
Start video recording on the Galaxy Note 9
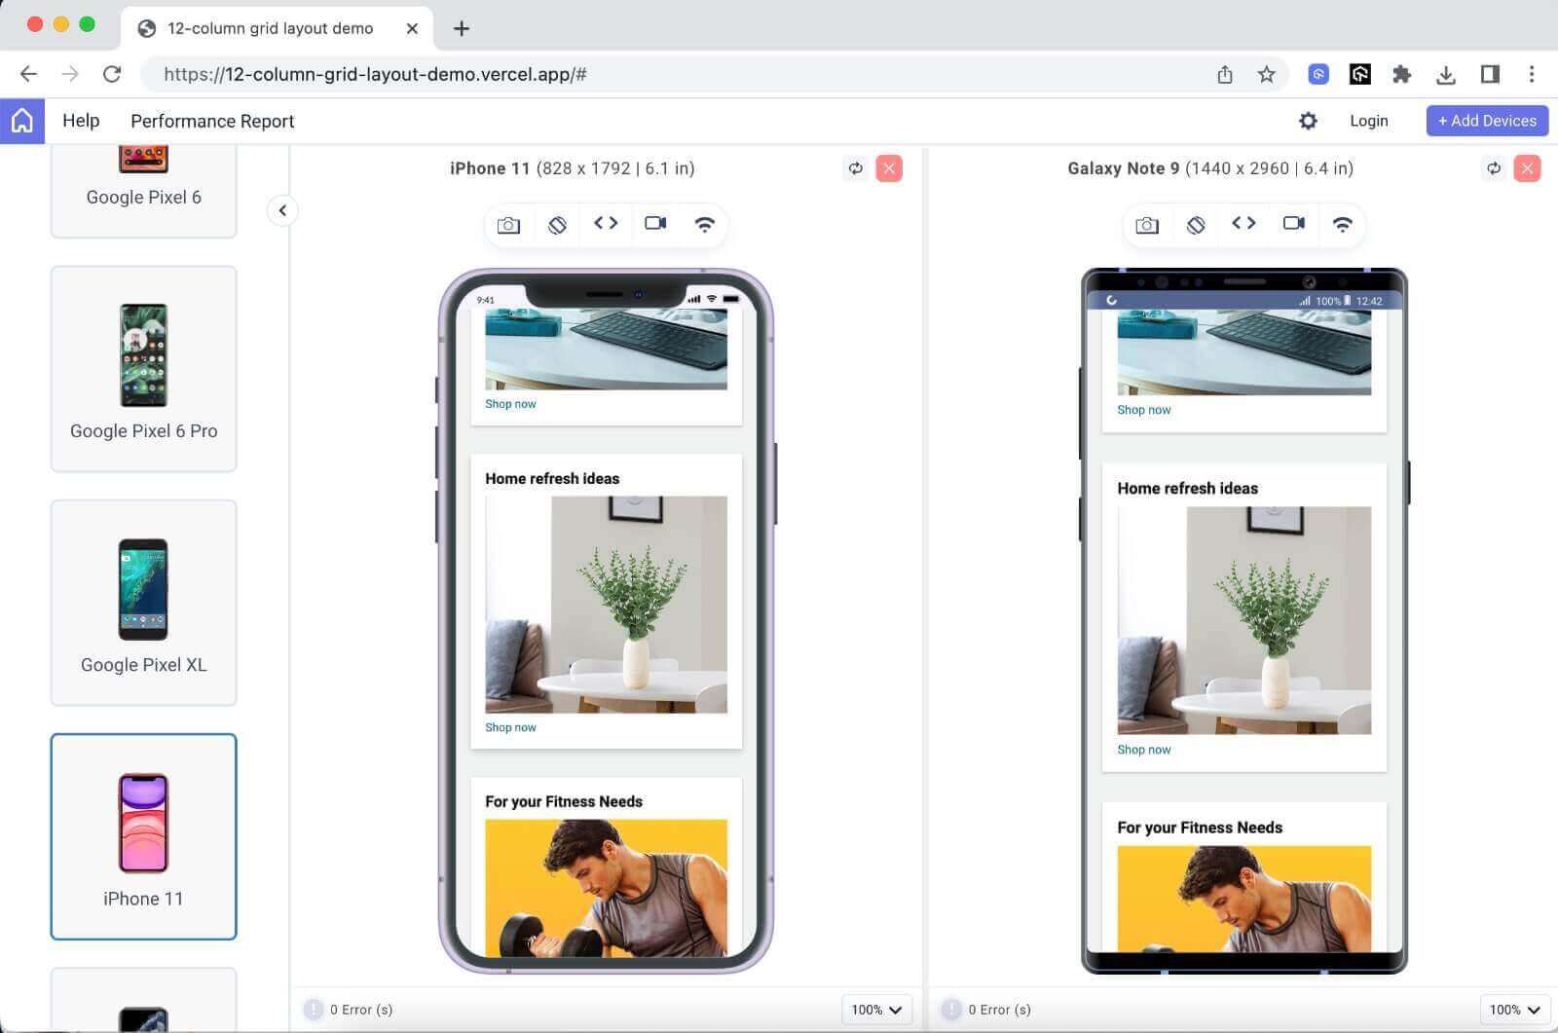(x=1293, y=224)
